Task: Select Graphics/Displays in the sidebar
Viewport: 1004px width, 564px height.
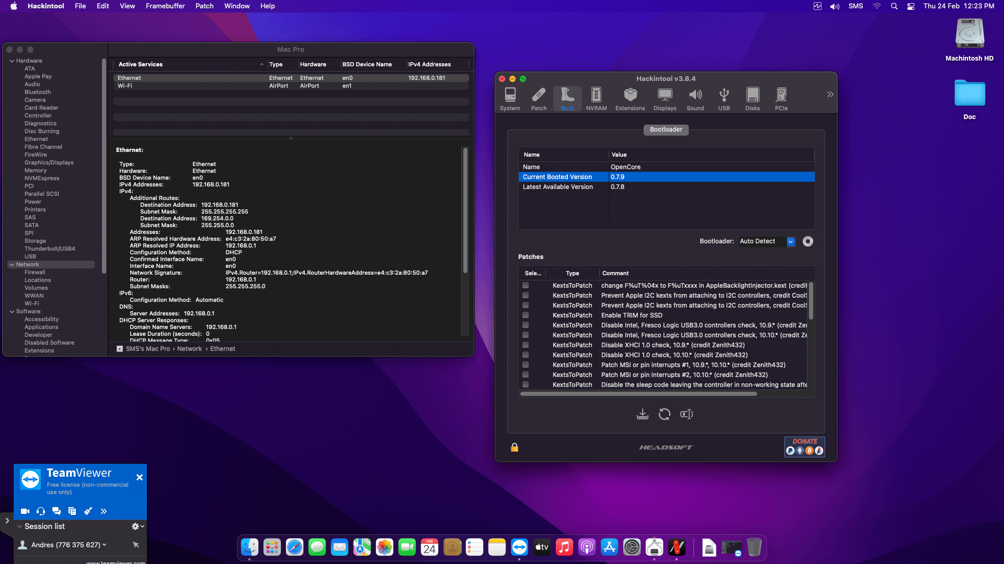Action: [49, 163]
